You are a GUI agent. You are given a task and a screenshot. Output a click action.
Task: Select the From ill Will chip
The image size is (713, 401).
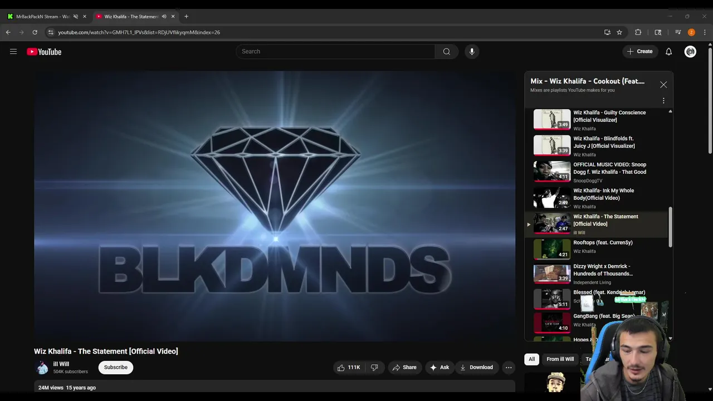(x=560, y=359)
